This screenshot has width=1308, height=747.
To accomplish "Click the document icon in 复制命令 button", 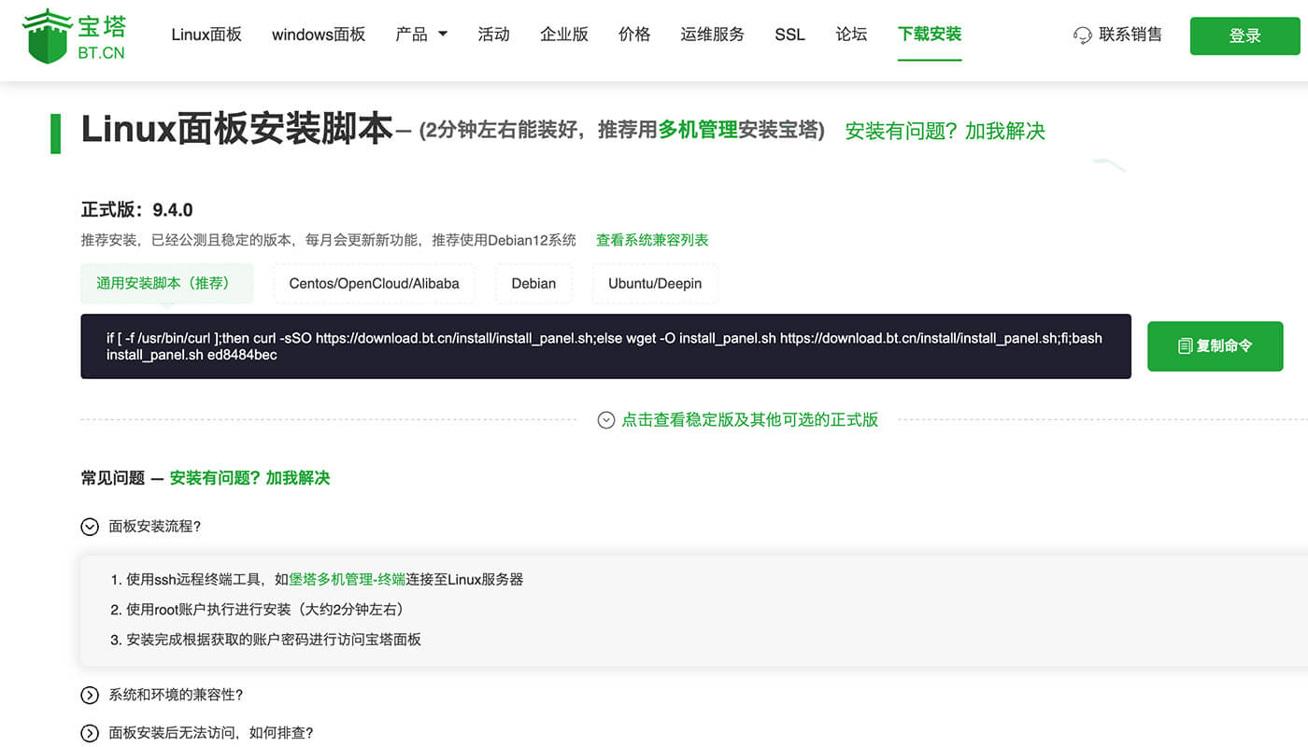I will click(x=1185, y=346).
